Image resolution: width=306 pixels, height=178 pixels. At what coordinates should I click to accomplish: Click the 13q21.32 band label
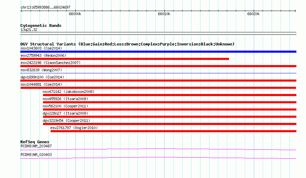coord(29,30)
